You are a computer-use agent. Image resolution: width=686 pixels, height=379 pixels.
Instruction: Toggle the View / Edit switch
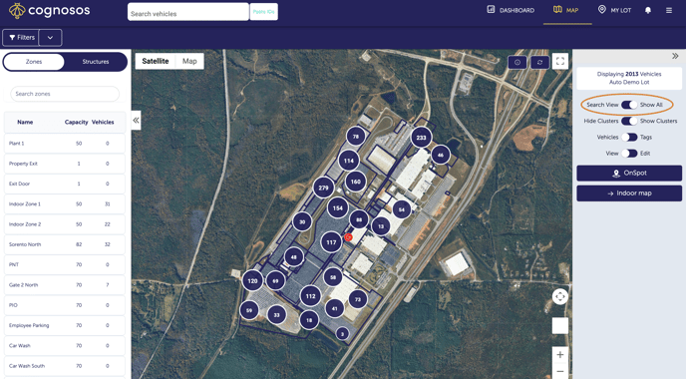[629, 154]
